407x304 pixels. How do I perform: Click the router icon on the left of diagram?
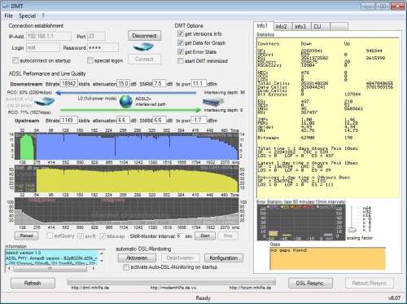45,102
